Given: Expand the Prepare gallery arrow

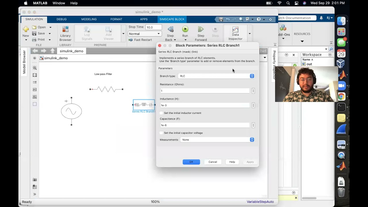Looking at the screenshot, I should point(123,34).
